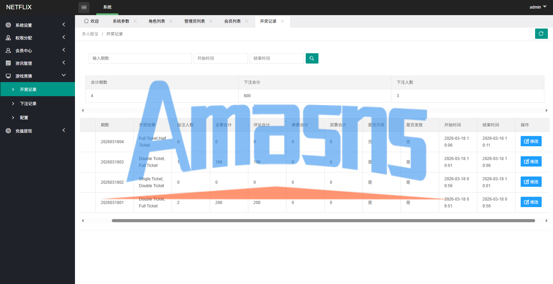
Task: Click the horizontal table scrollbar thumb
Action: [323, 221]
